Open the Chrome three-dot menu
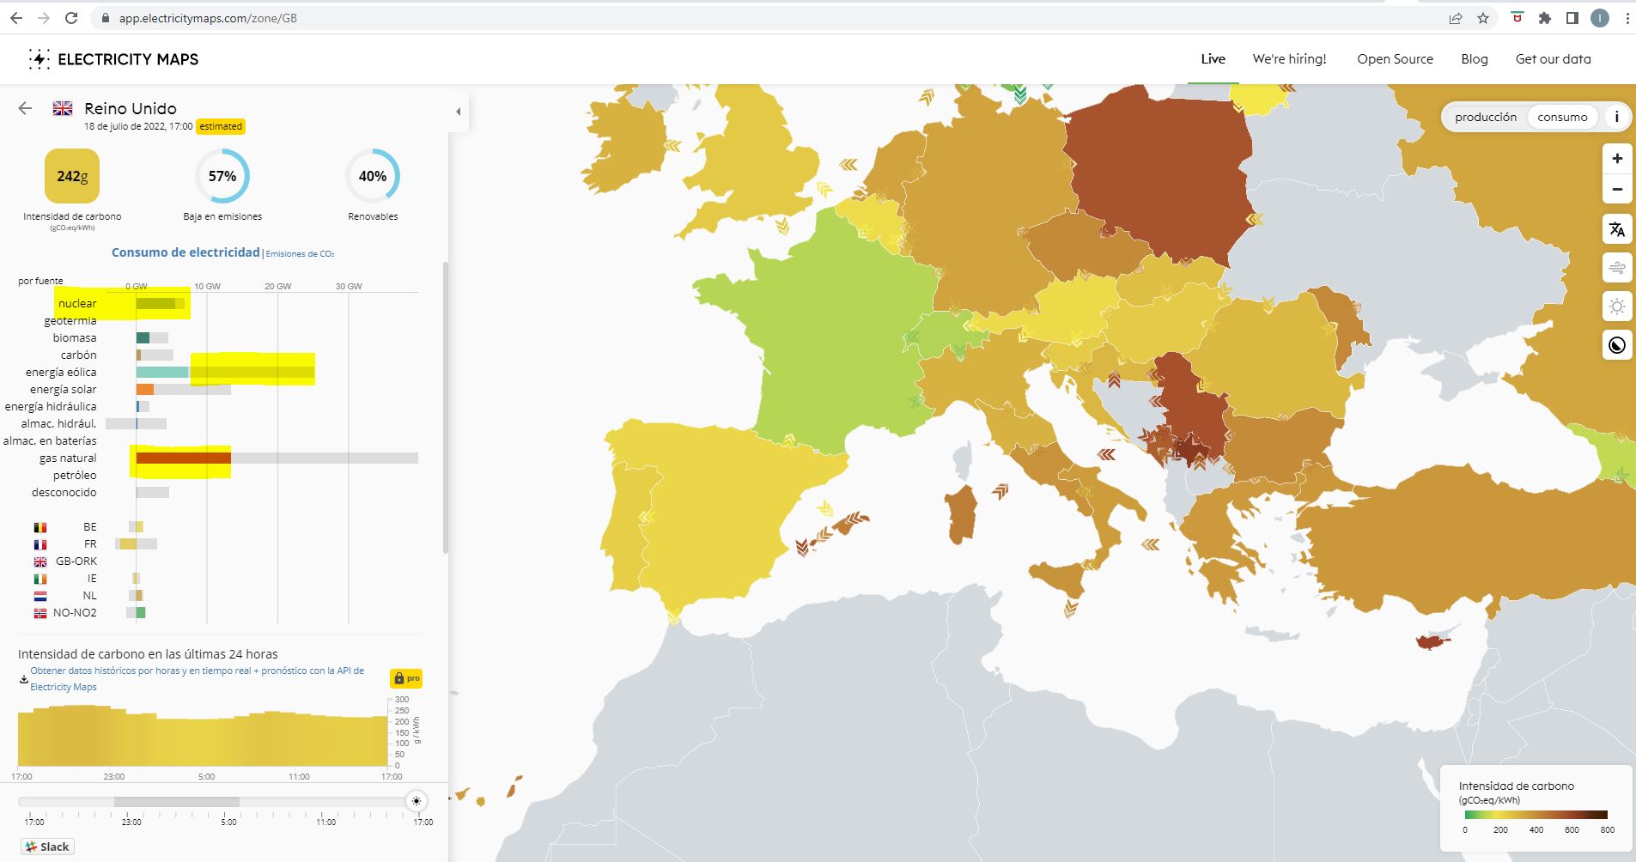Image resolution: width=1636 pixels, height=862 pixels. click(x=1626, y=18)
